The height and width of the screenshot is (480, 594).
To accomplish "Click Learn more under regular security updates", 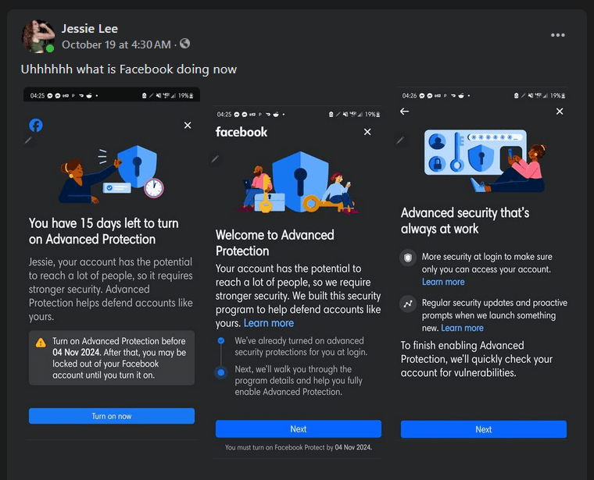I will [462, 329].
